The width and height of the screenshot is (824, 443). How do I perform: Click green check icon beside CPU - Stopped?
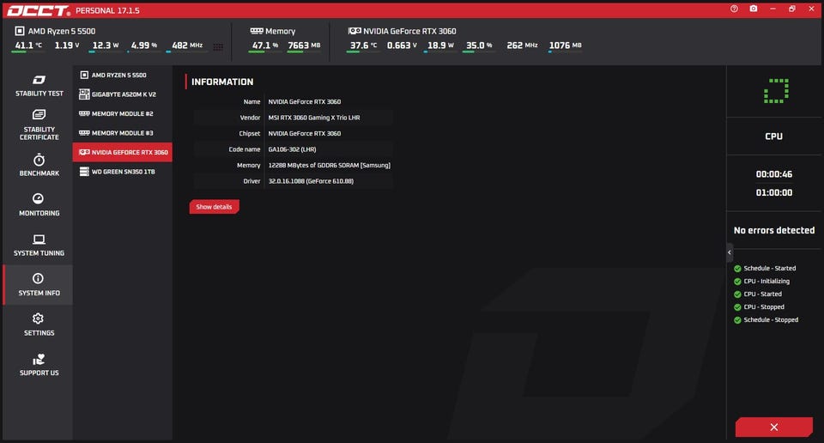tap(737, 307)
